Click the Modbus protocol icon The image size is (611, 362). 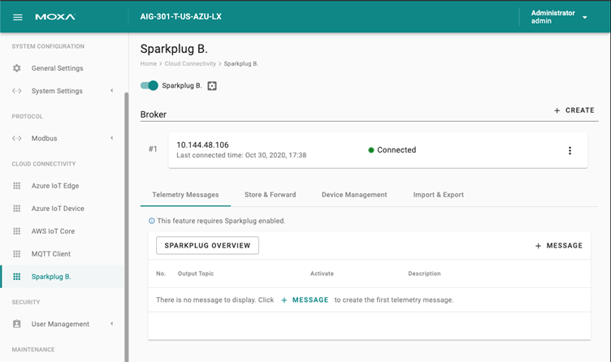click(x=17, y=138)
